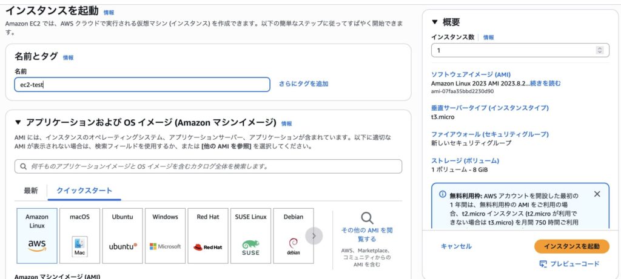The height and width of the screenshot is (279, 621).
Task: Open プレビューコード link
Action: 575,264
